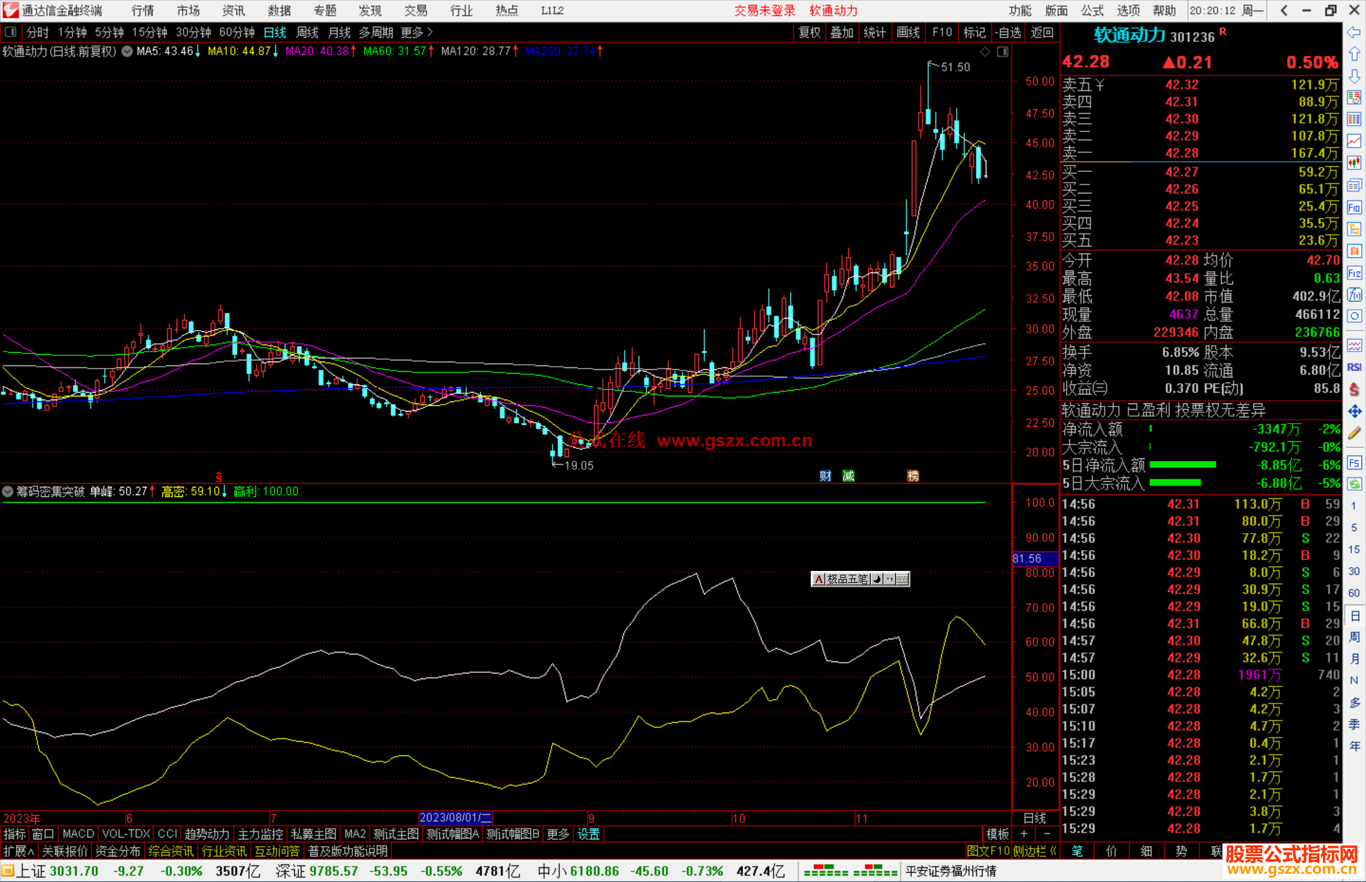Image resolution: width=1366 pixels, height=882 pixels.
Task: Expand the 扩展 panel arrow
Action: coord(19,851)
